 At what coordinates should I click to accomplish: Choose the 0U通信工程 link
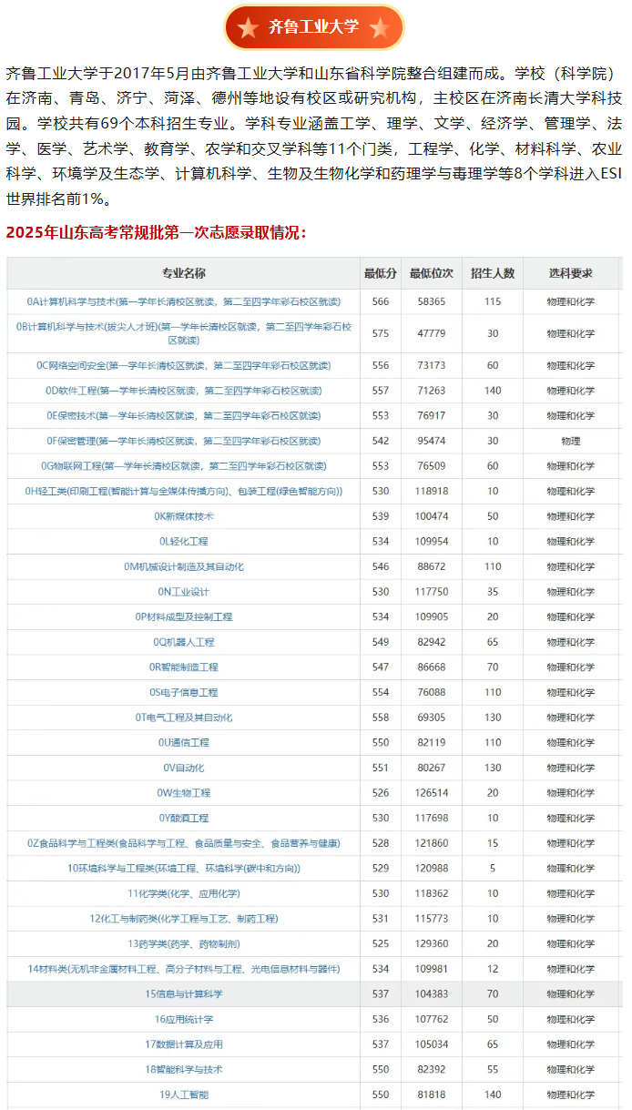point(184,743)
